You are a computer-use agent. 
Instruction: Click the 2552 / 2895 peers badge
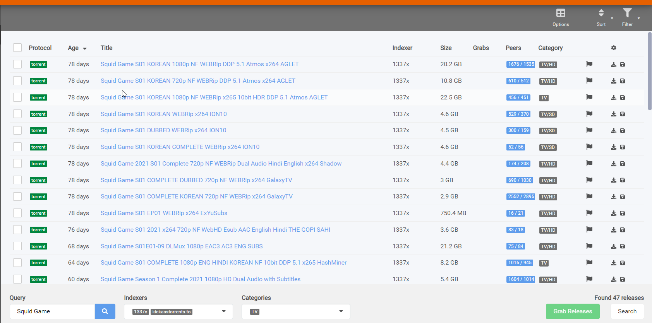tap(521, 197)
